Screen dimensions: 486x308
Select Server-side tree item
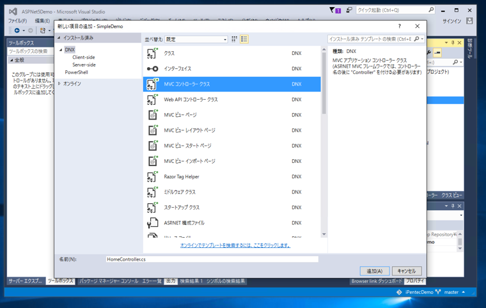[x=84, y=65]
